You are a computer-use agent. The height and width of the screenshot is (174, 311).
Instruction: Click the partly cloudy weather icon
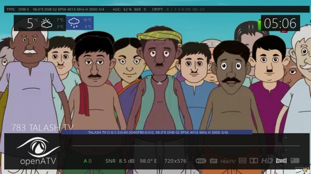[x=47, y=23]
